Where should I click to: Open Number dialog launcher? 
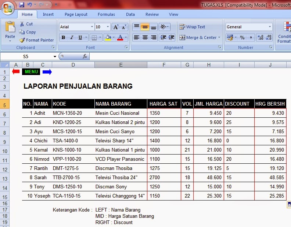pos(270,47)
